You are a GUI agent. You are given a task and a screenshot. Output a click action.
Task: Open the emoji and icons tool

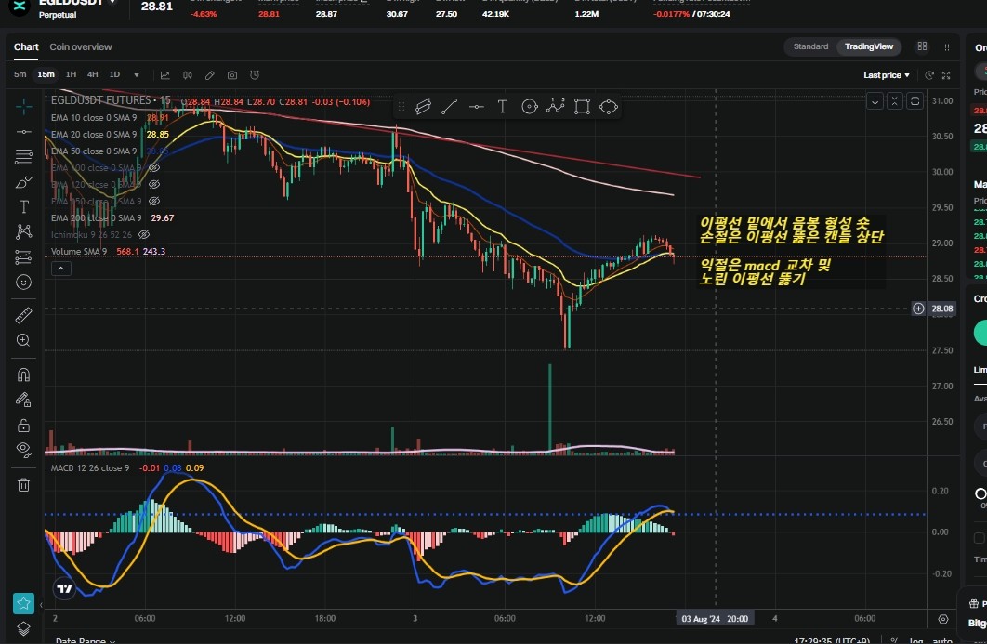23,282
